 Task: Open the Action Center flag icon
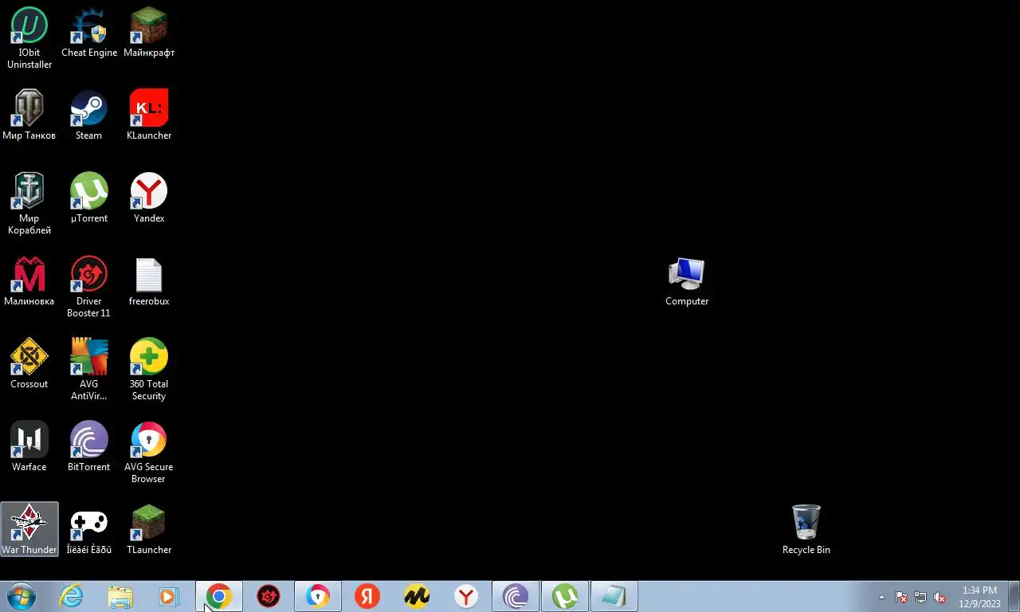901,597
